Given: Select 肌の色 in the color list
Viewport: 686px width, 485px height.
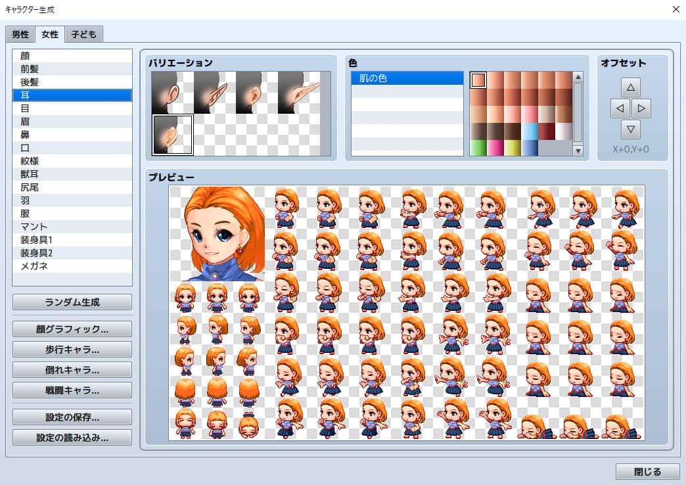Looking at the screenshot, I should tap(407, 78).
